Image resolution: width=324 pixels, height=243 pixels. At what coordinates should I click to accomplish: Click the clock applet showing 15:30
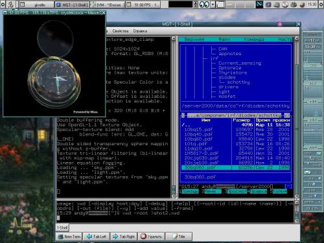coord(312,5)
